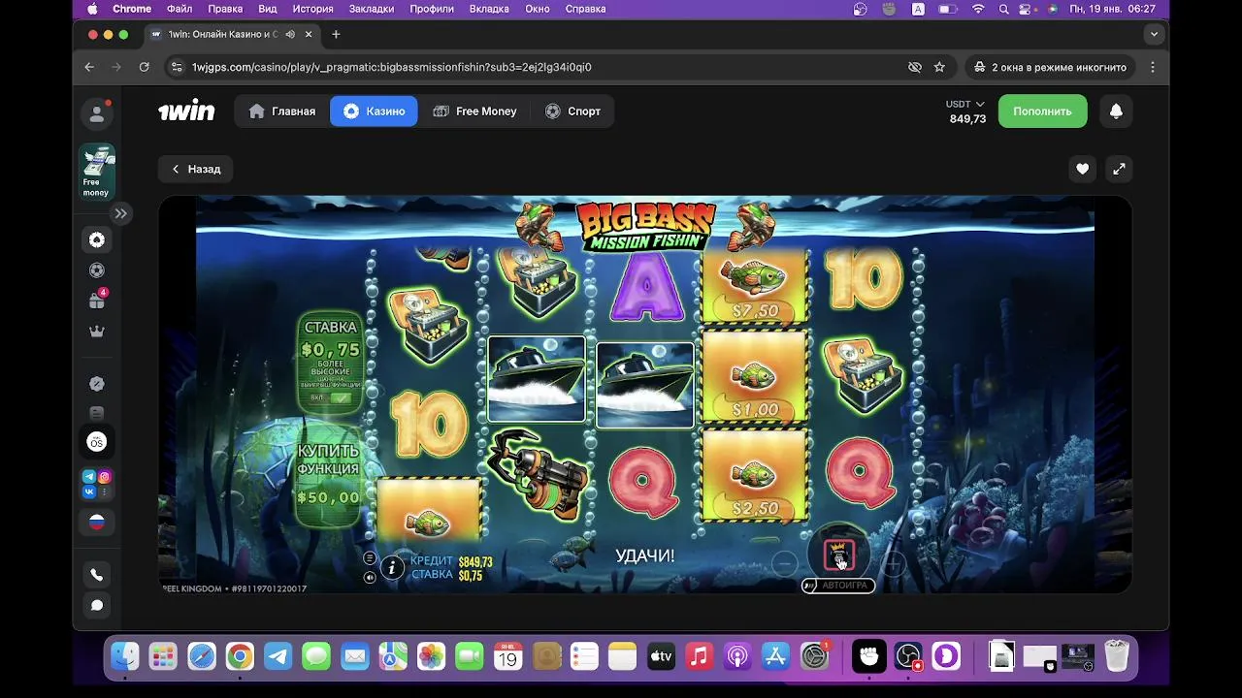Open a new tab with plus
The height and width of the screenshot is (698, 1242).
pos(336,34)
